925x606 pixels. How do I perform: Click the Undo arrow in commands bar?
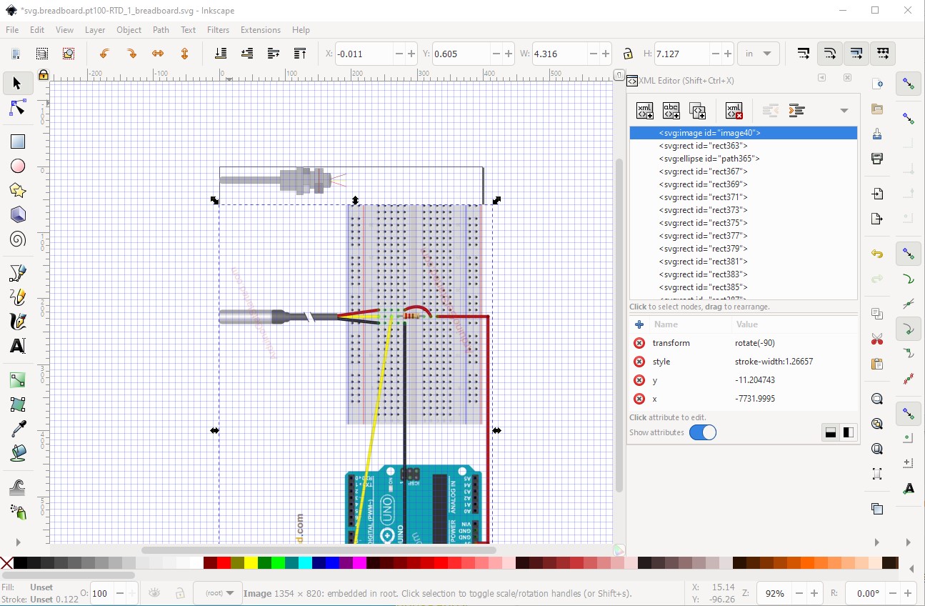[877, 254]
